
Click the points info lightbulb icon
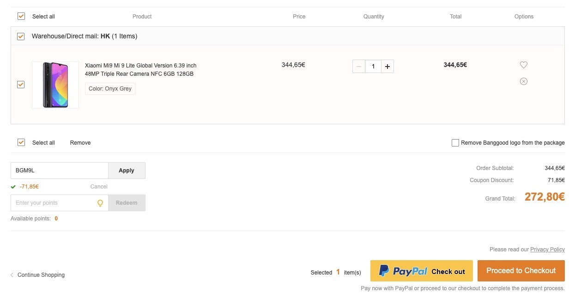coord(100,203)
